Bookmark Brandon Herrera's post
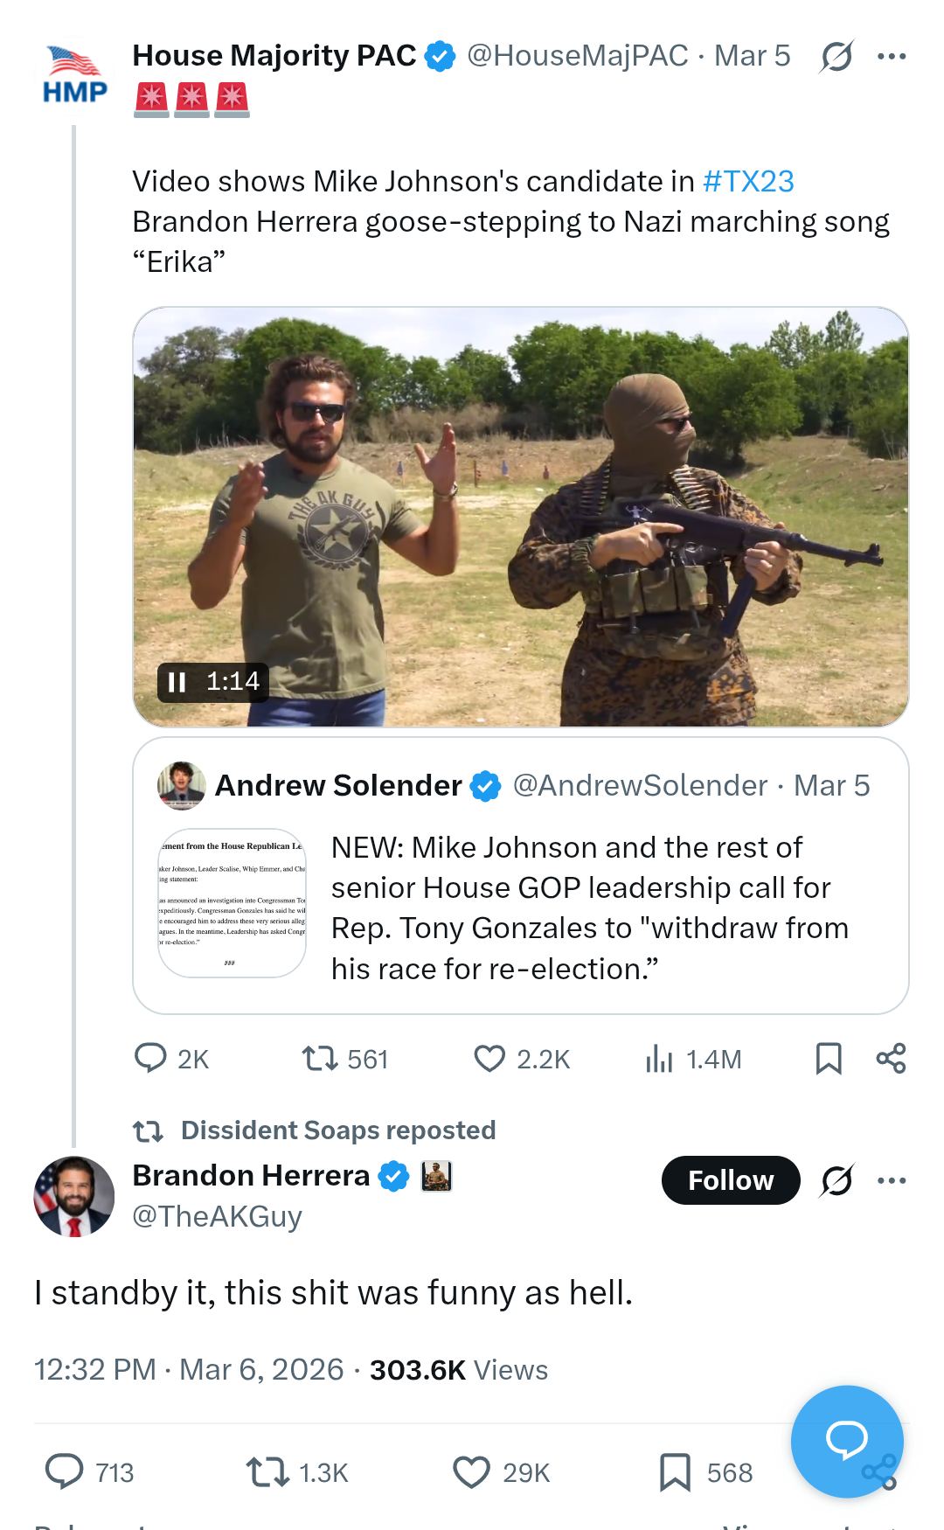This screenshot has height=1530, width=944. click(x=675, y=1472)
